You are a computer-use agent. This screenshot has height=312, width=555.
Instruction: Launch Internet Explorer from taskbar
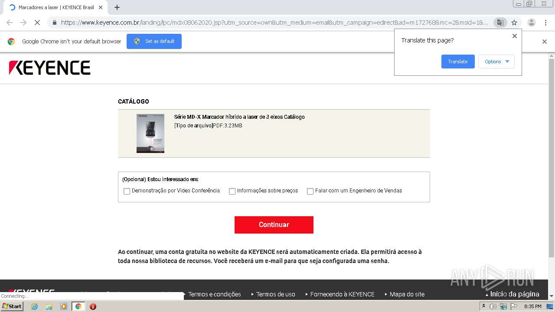point(35,306)
